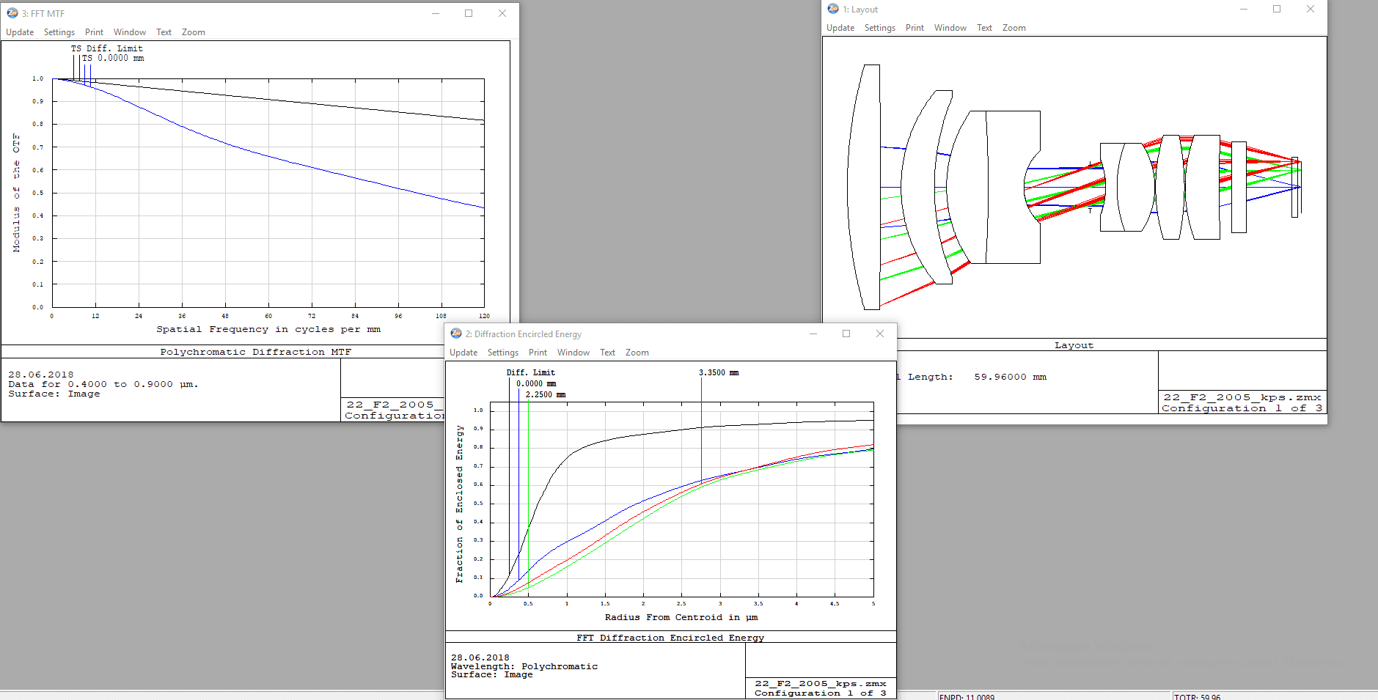Click the '3: FFT MTF' title bar text
Image resolution: width=1378 pixels, height=700 pixels.
pos(43,14)
